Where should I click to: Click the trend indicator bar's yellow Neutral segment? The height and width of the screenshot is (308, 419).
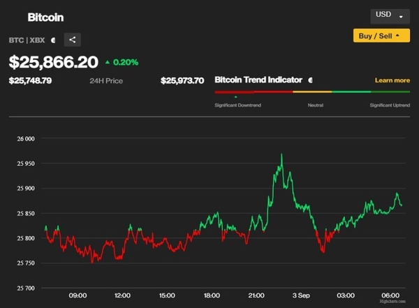click(312, 91)
